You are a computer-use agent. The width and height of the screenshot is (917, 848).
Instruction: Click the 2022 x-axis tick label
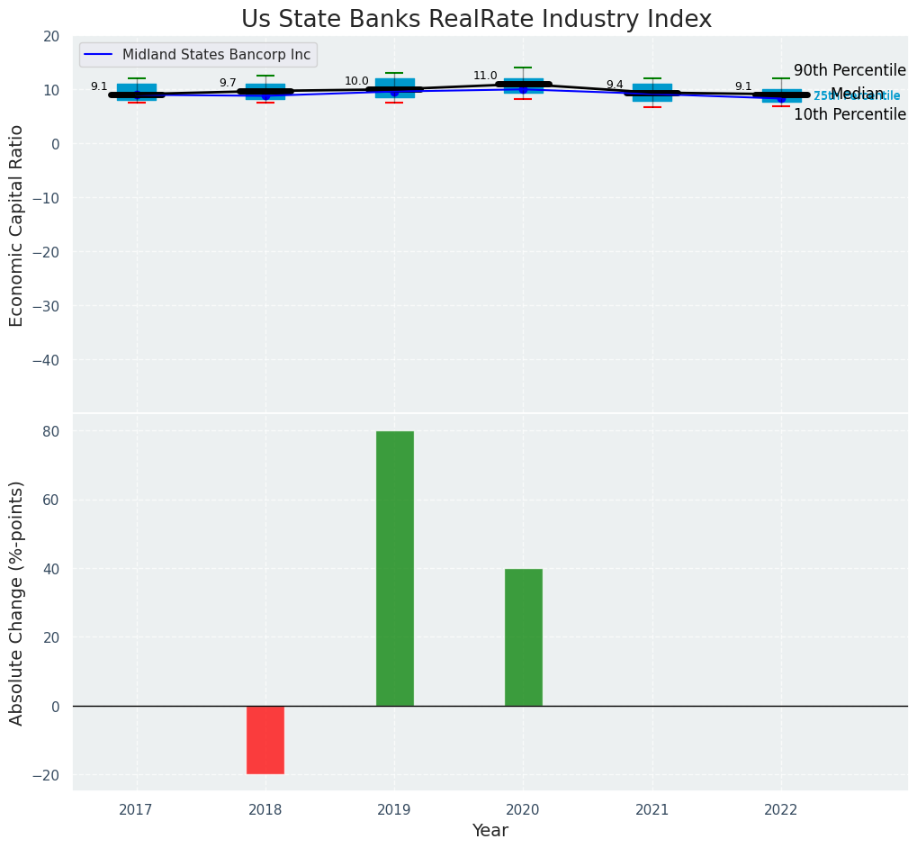[x=781, y=810]
